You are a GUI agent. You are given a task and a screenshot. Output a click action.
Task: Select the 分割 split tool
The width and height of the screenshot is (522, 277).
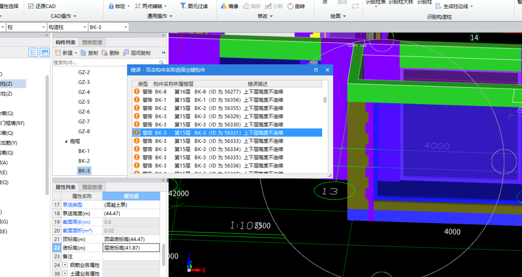(273, 6)
